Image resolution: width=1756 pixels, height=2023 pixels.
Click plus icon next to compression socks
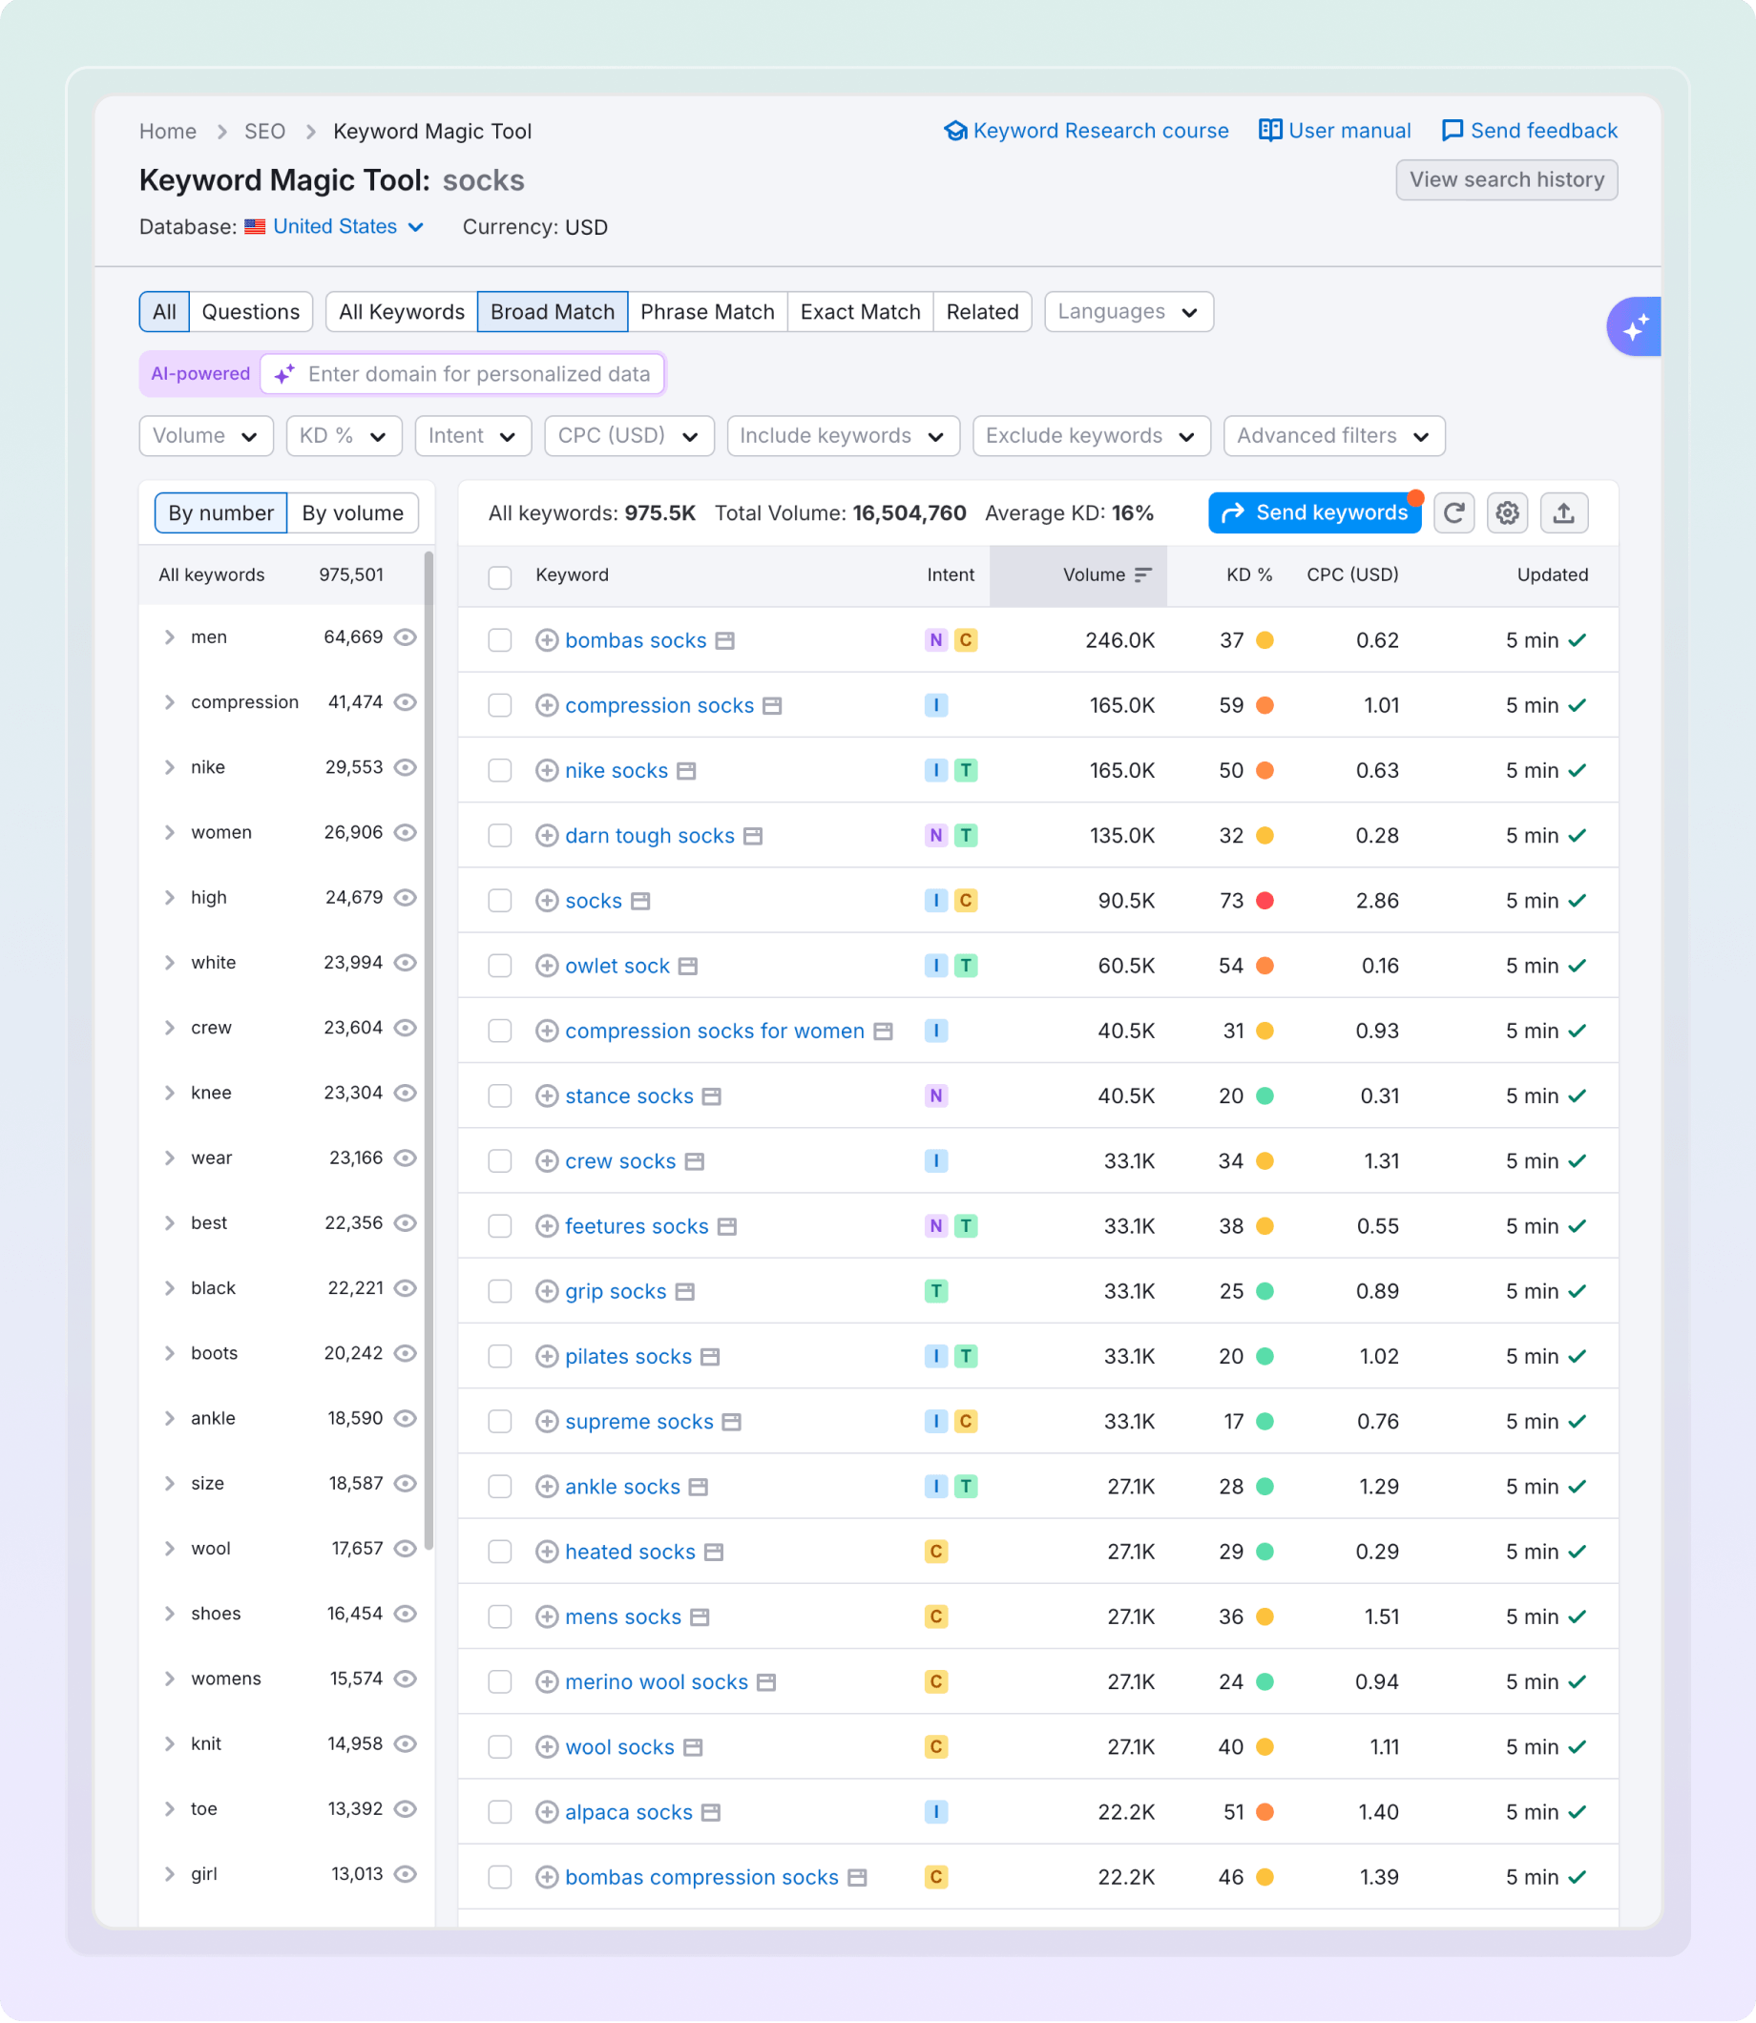(x=547, y=705)
